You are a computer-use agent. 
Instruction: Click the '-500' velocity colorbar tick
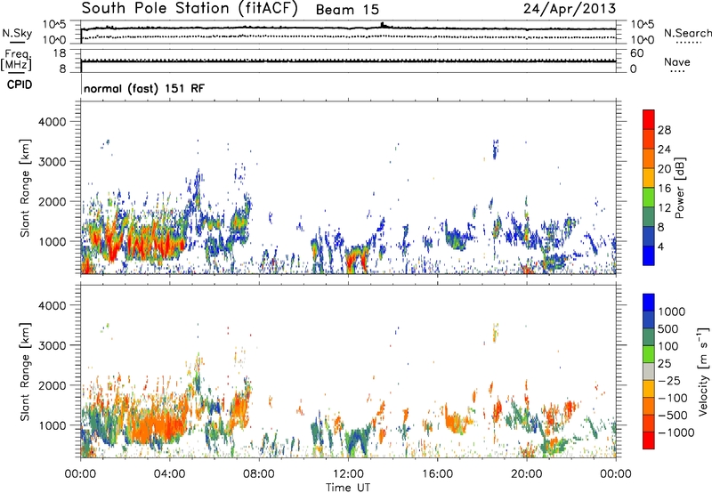click(x=673, y=416)
